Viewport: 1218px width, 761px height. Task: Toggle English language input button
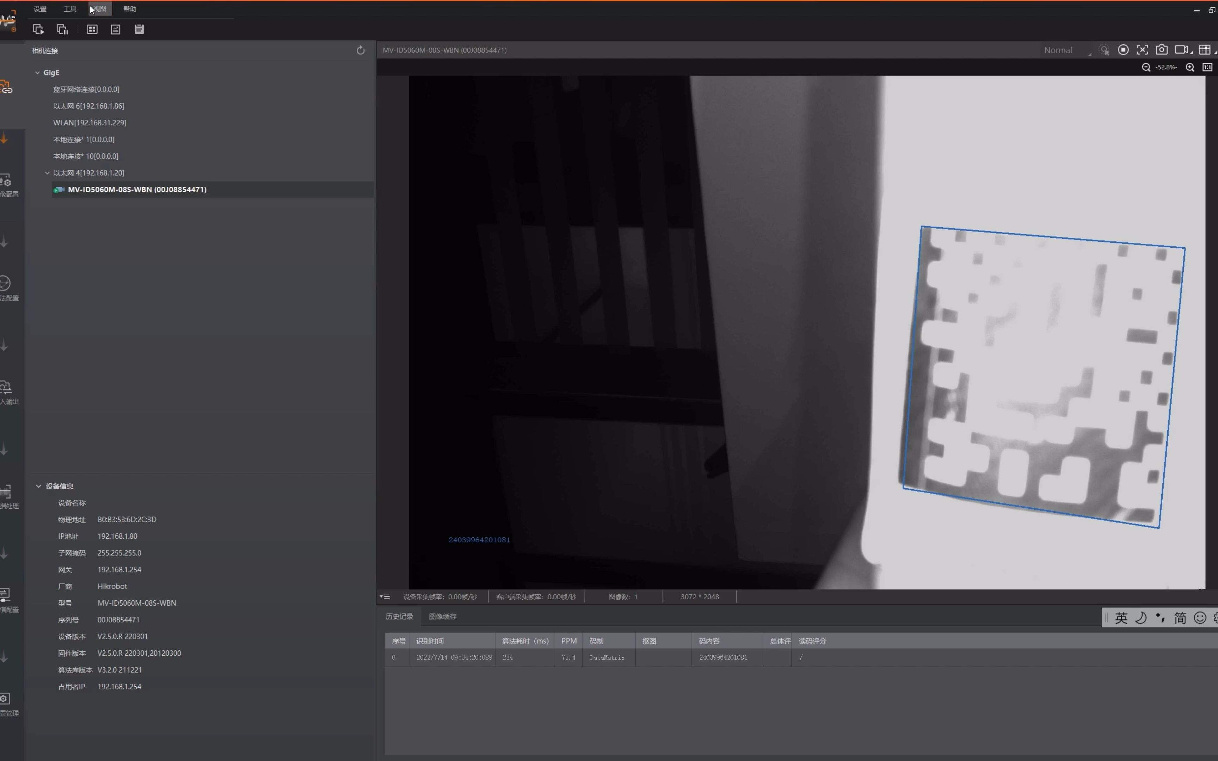click(1121, 617)
